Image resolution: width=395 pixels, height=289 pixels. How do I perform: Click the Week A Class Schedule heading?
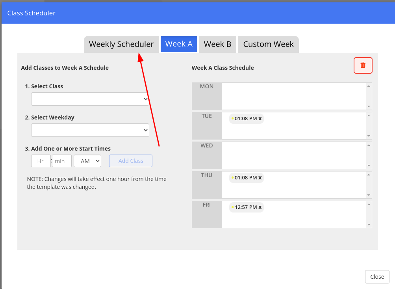pos(223,68)
